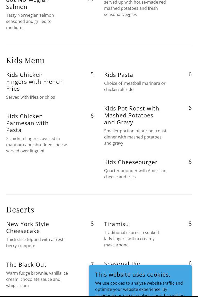Click the Tiramisu dessert title
Image resolution: width=198 pixels, height=297 pixels.
click(x=116, y=224)
